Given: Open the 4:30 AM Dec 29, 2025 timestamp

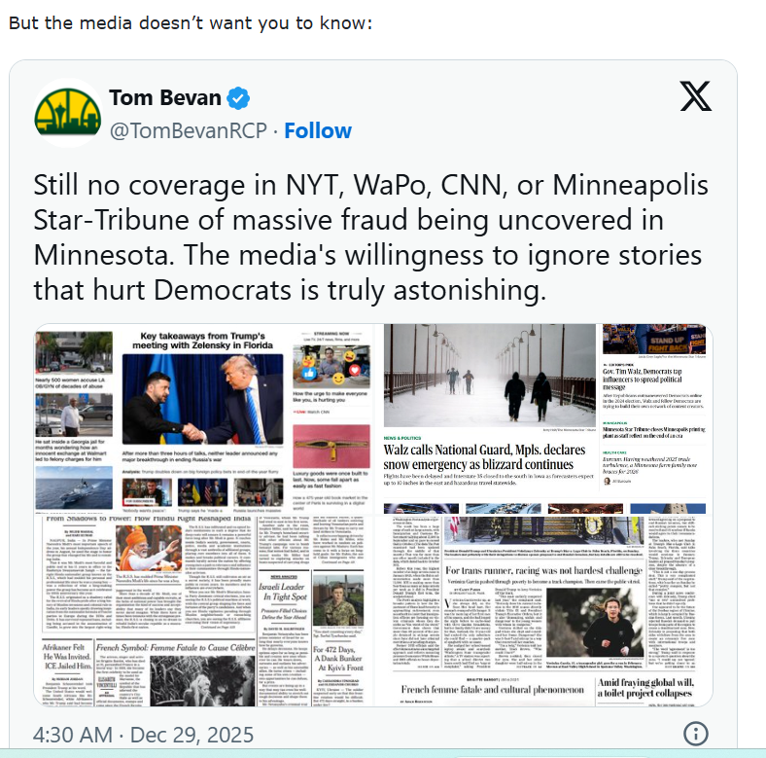Looking at the screenshot, I should click(143, 735).
